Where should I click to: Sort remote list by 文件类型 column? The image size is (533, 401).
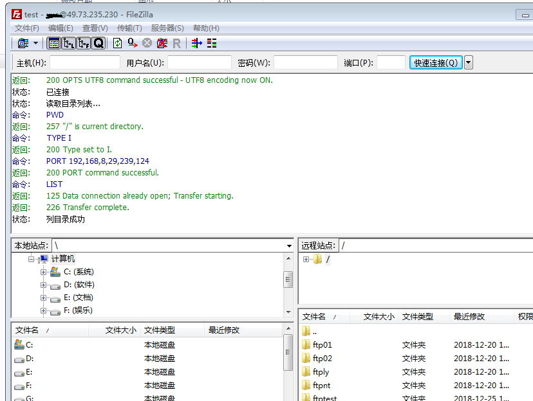pyautogui.click(x=424, y=317)
